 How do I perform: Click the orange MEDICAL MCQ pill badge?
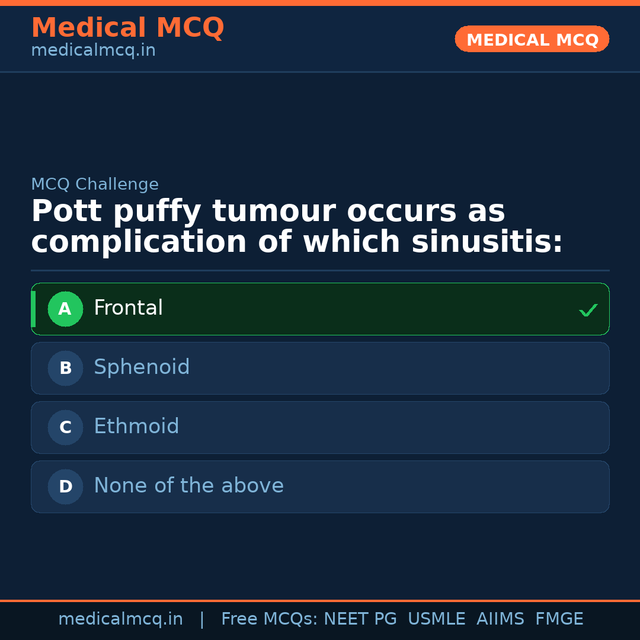[x=532, y=39]
